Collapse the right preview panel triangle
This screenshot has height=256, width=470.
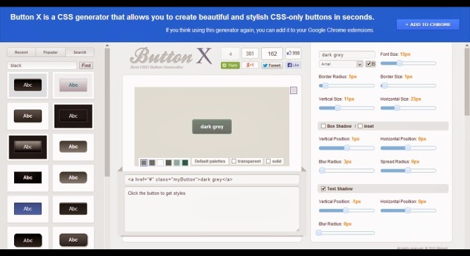coord(303,169)
